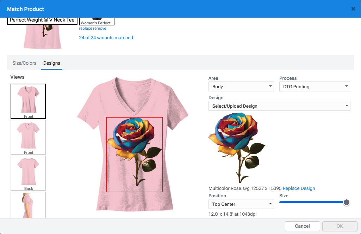
Task: Click the Size slider handle
Action: coord(347,202)
